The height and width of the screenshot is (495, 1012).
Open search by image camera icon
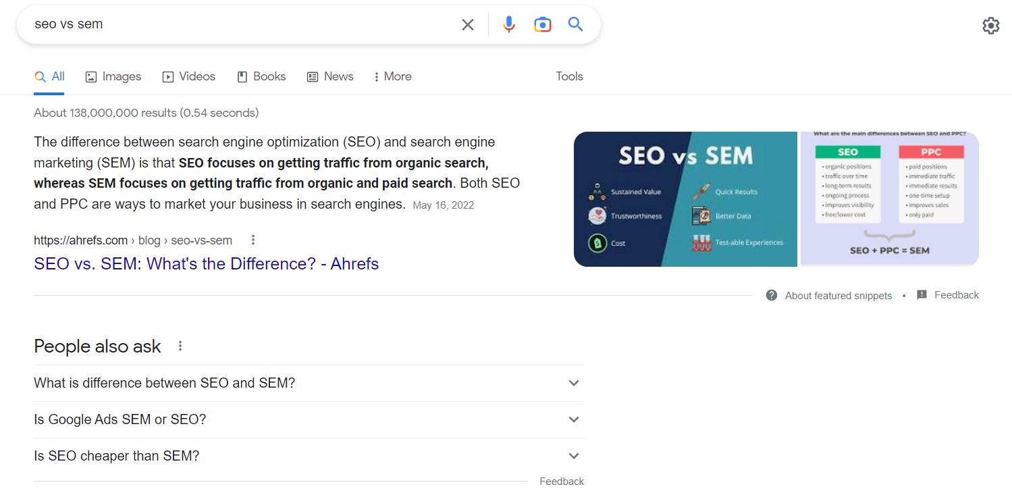[x=542, y=25]
